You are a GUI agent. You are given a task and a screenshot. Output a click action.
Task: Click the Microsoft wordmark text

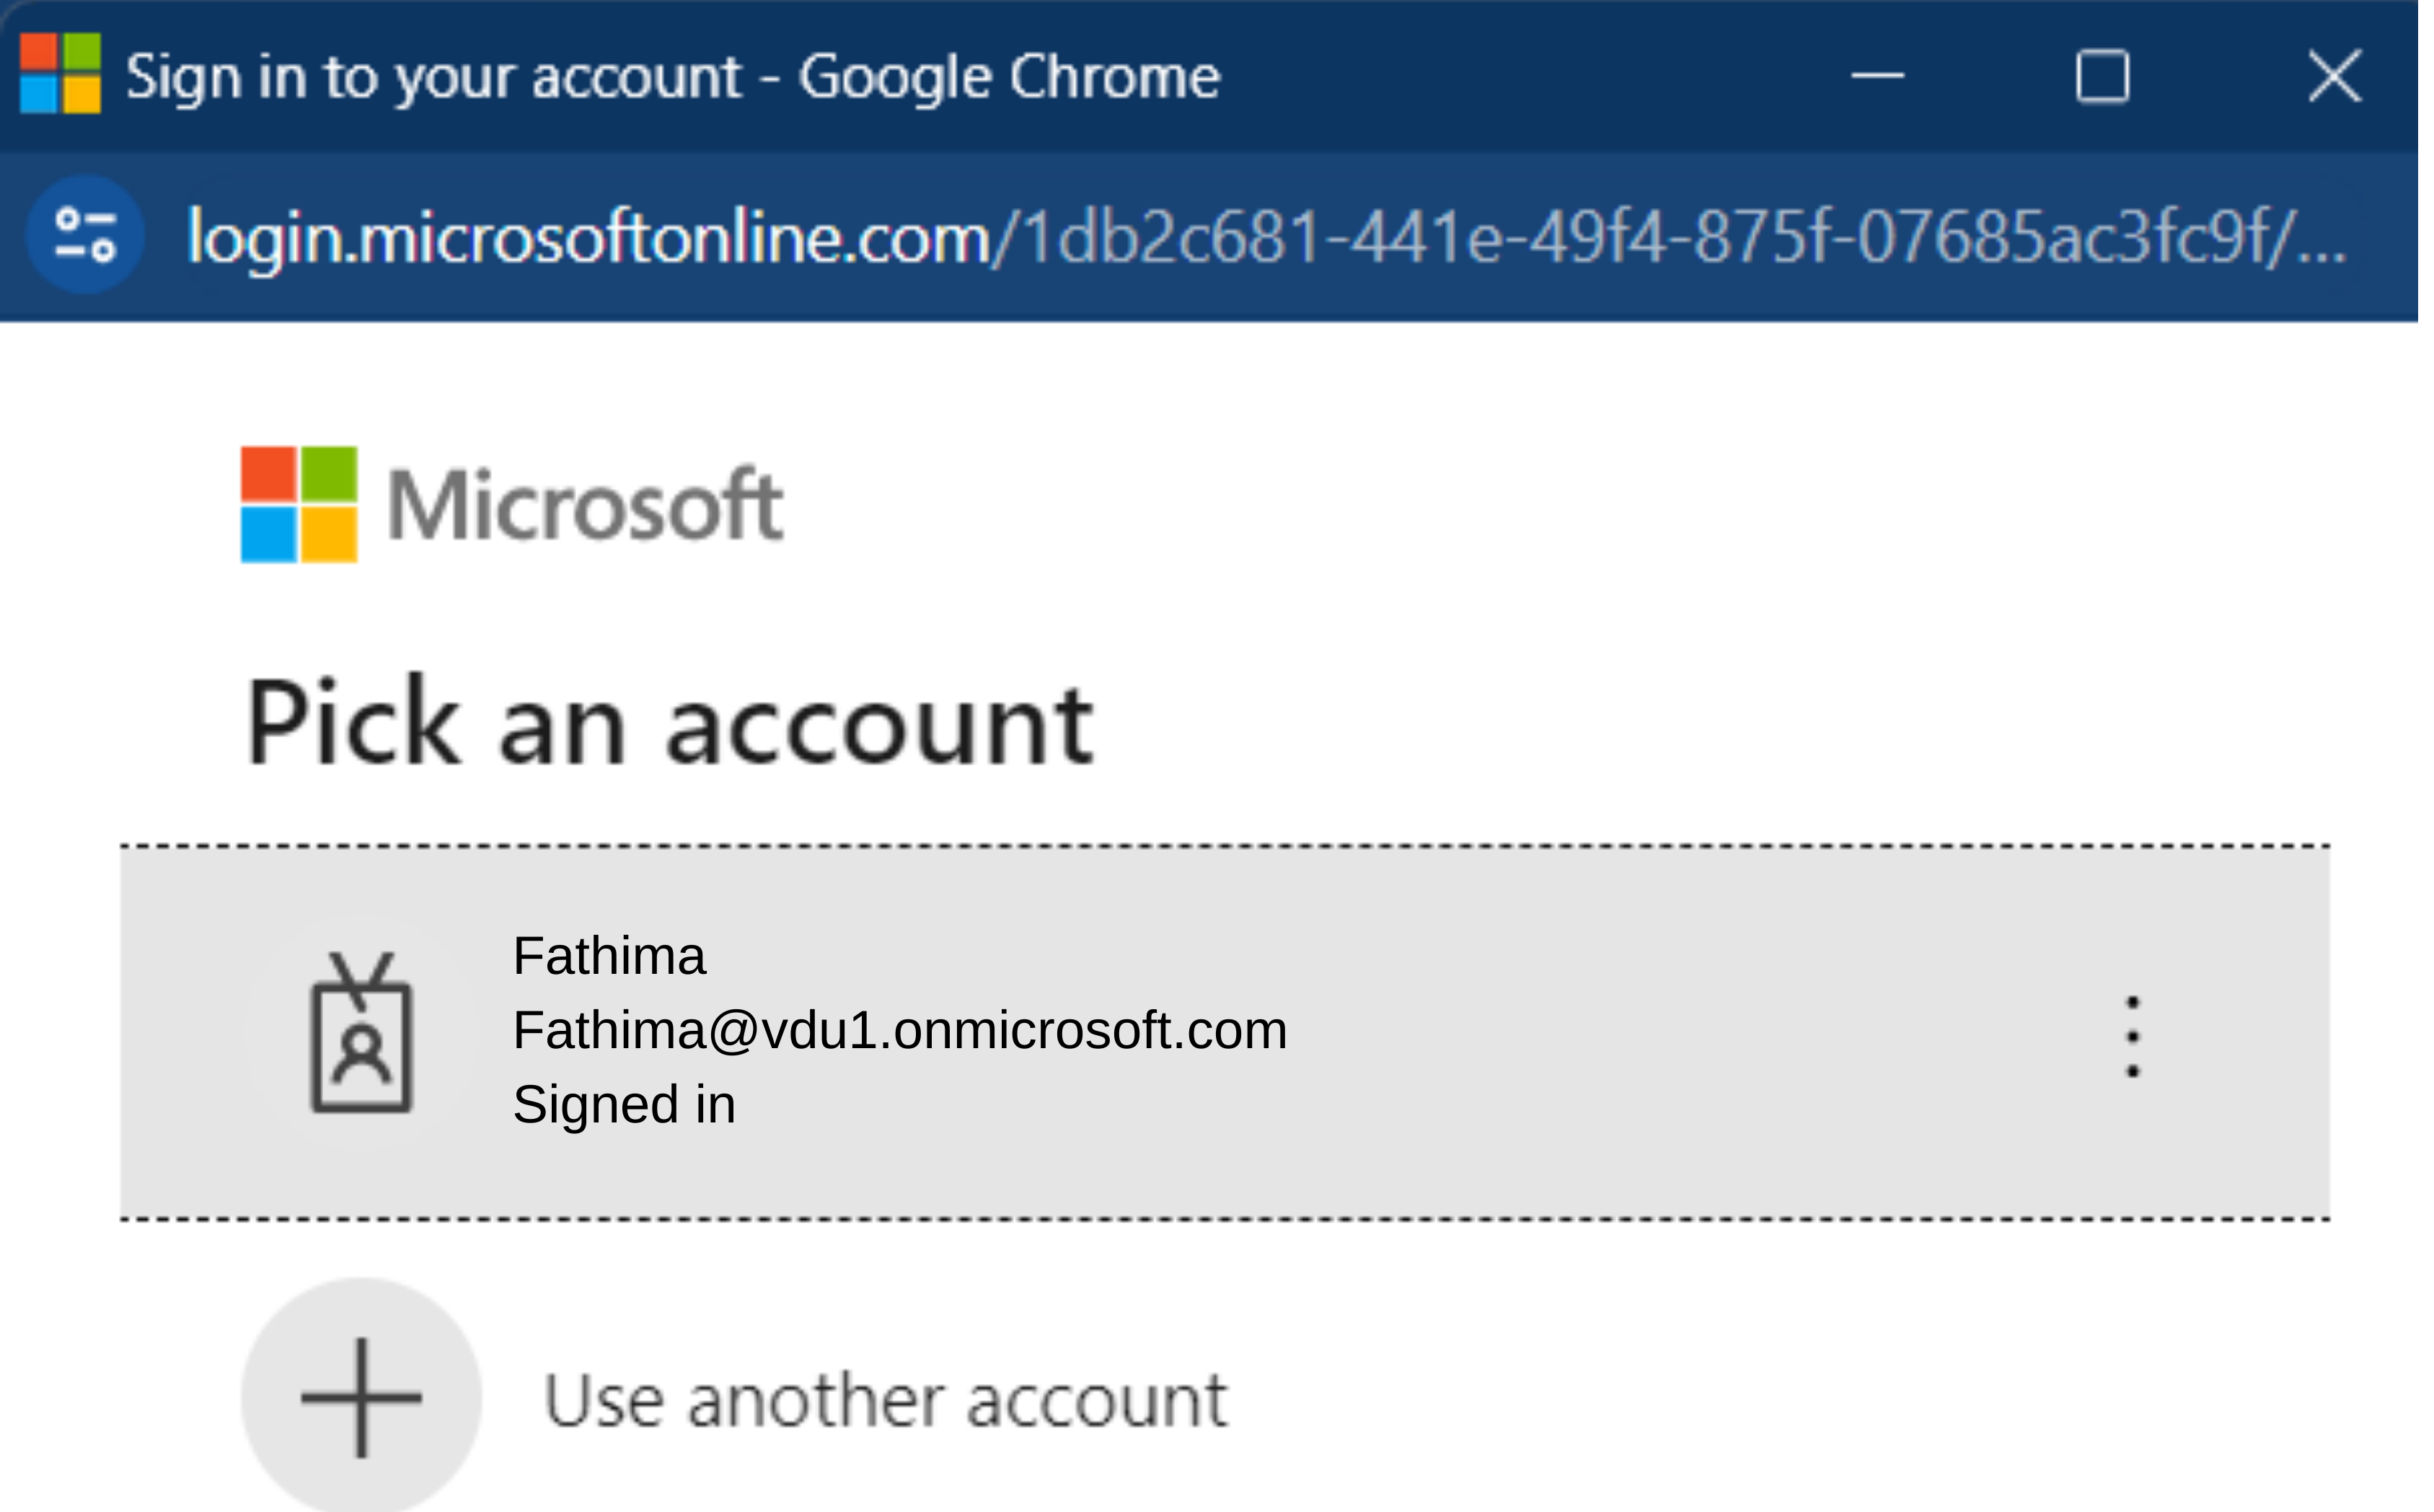click(585, 505)
